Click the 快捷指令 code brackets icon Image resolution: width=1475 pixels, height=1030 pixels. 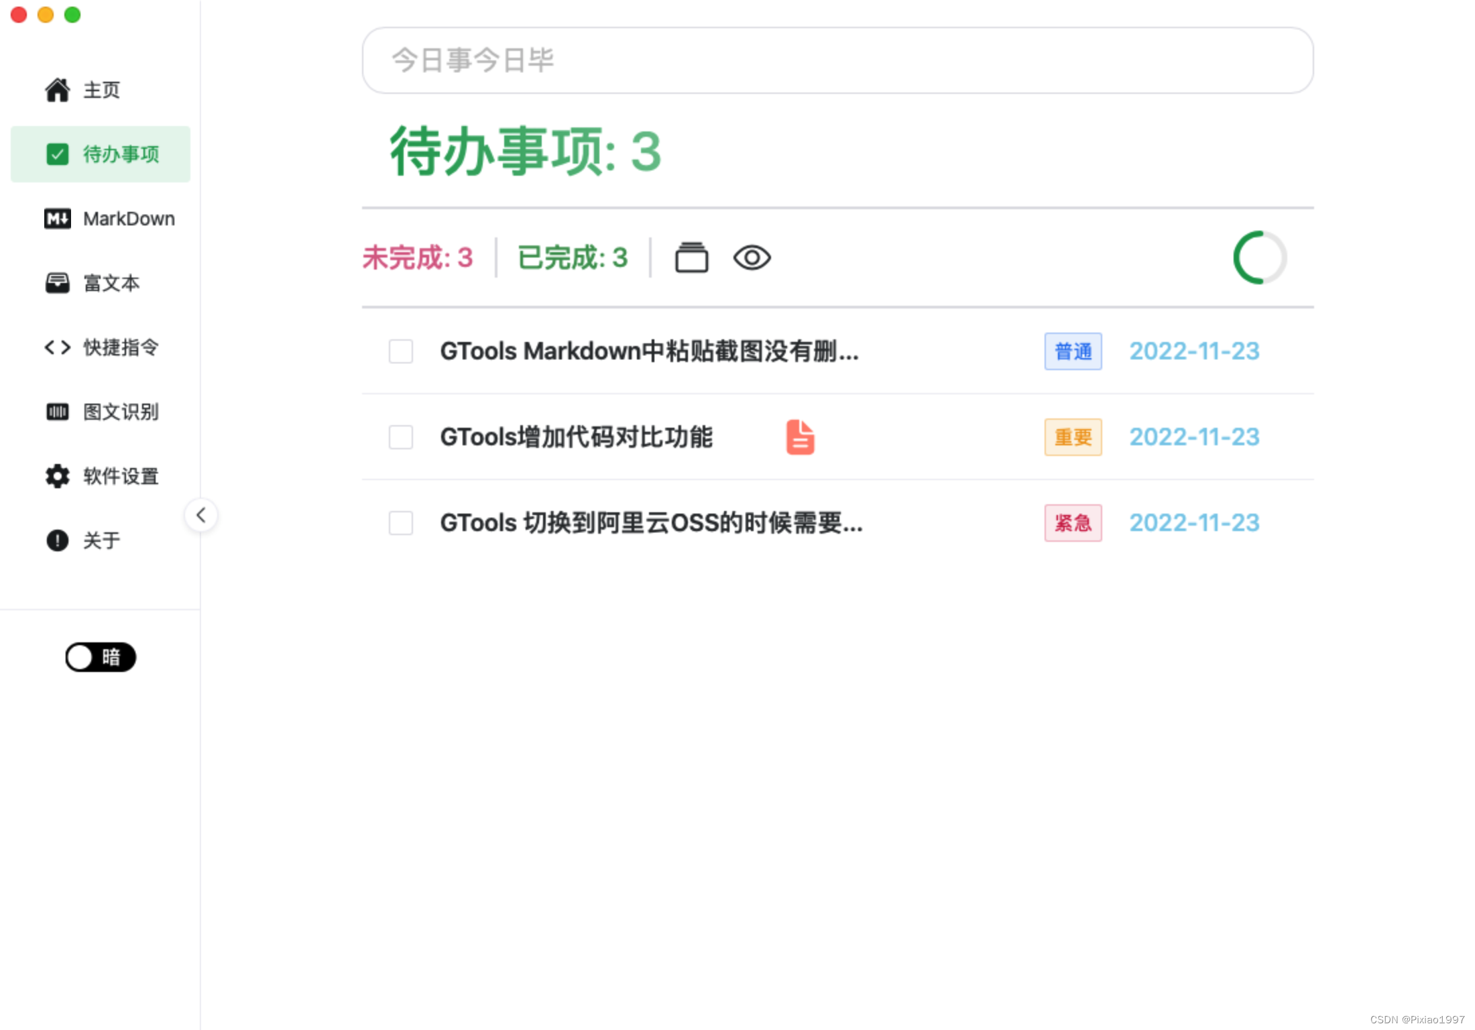pyautogui.click(x=58, y=347)
